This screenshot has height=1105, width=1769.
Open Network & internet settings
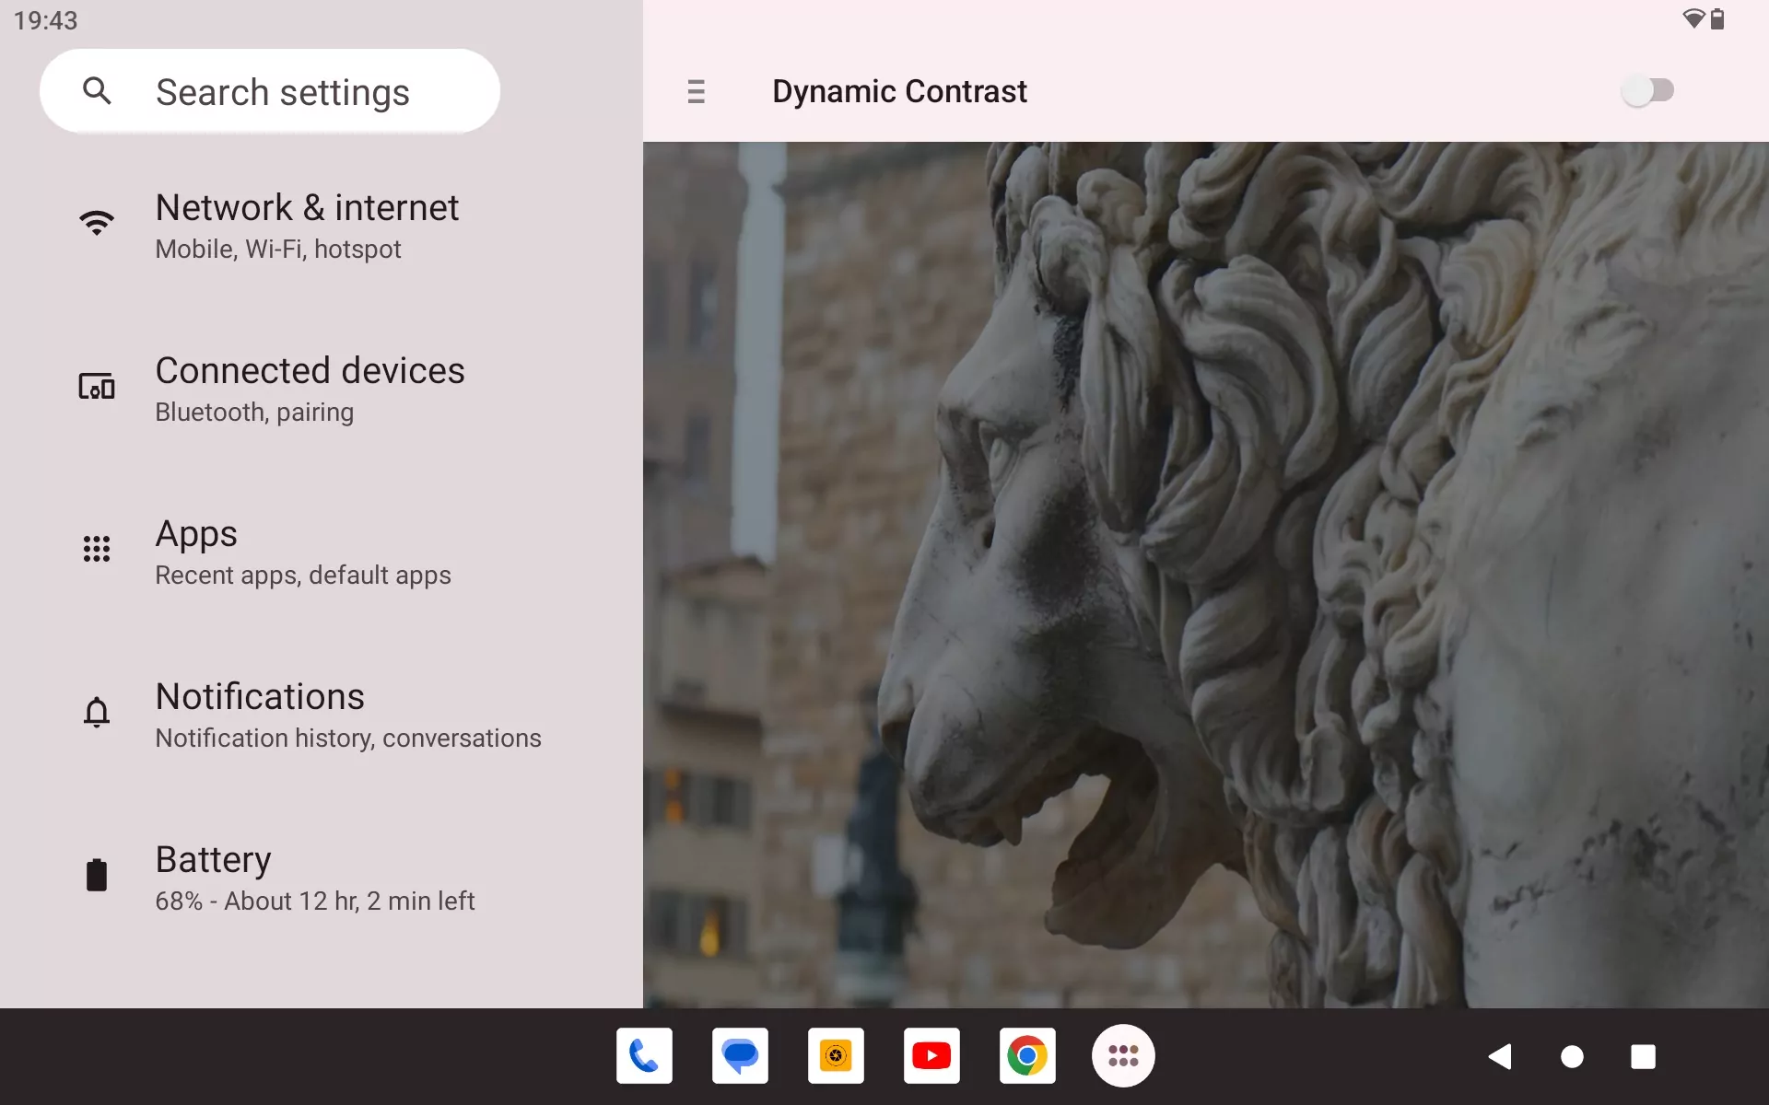322,226
